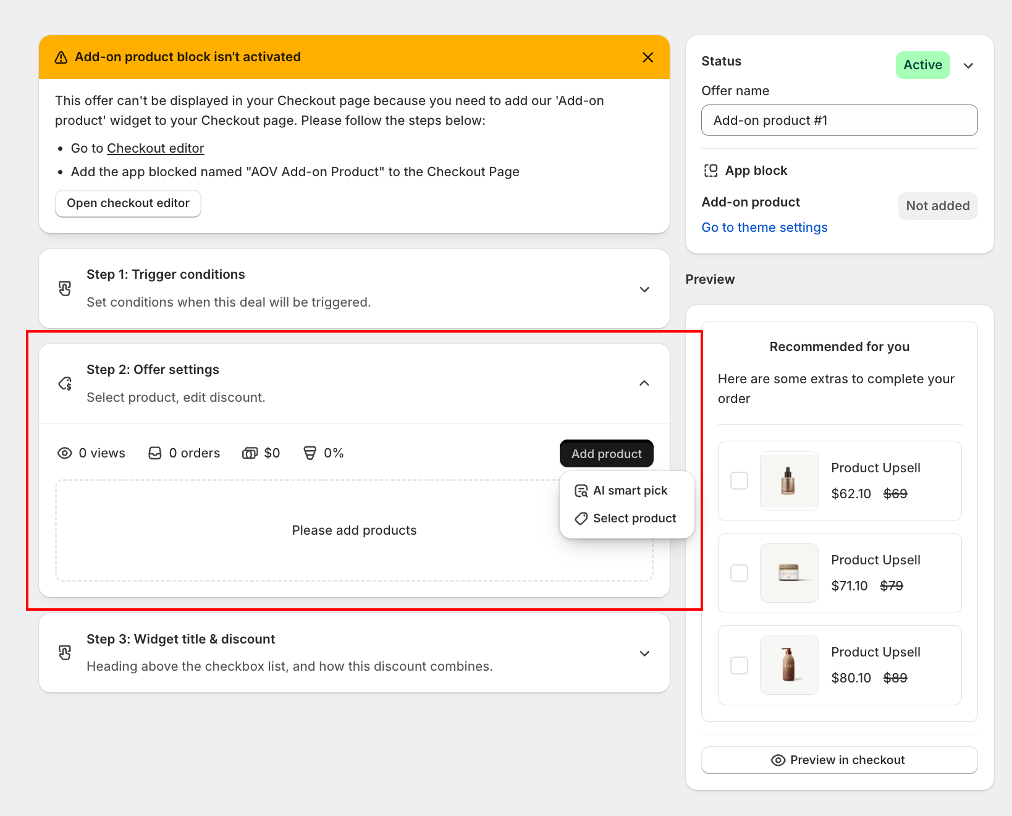Click the Select product tag icon
This screenshot has height=816, width=1012.
(x=581, y=519)
